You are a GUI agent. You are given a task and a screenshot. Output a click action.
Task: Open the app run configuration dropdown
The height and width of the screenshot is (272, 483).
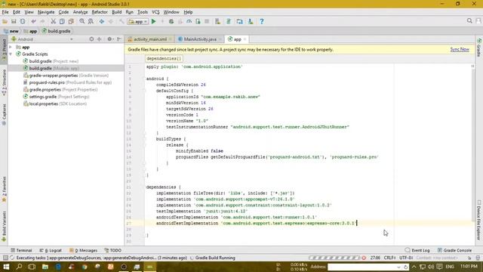pyautogui.click(x=137, y=22)
